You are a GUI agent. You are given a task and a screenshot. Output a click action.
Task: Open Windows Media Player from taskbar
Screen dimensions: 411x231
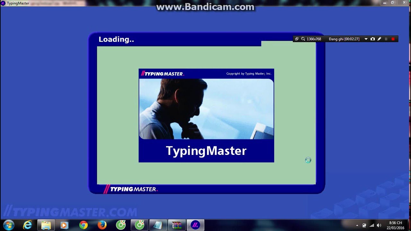pyautogui.click(x=65, y=225)
